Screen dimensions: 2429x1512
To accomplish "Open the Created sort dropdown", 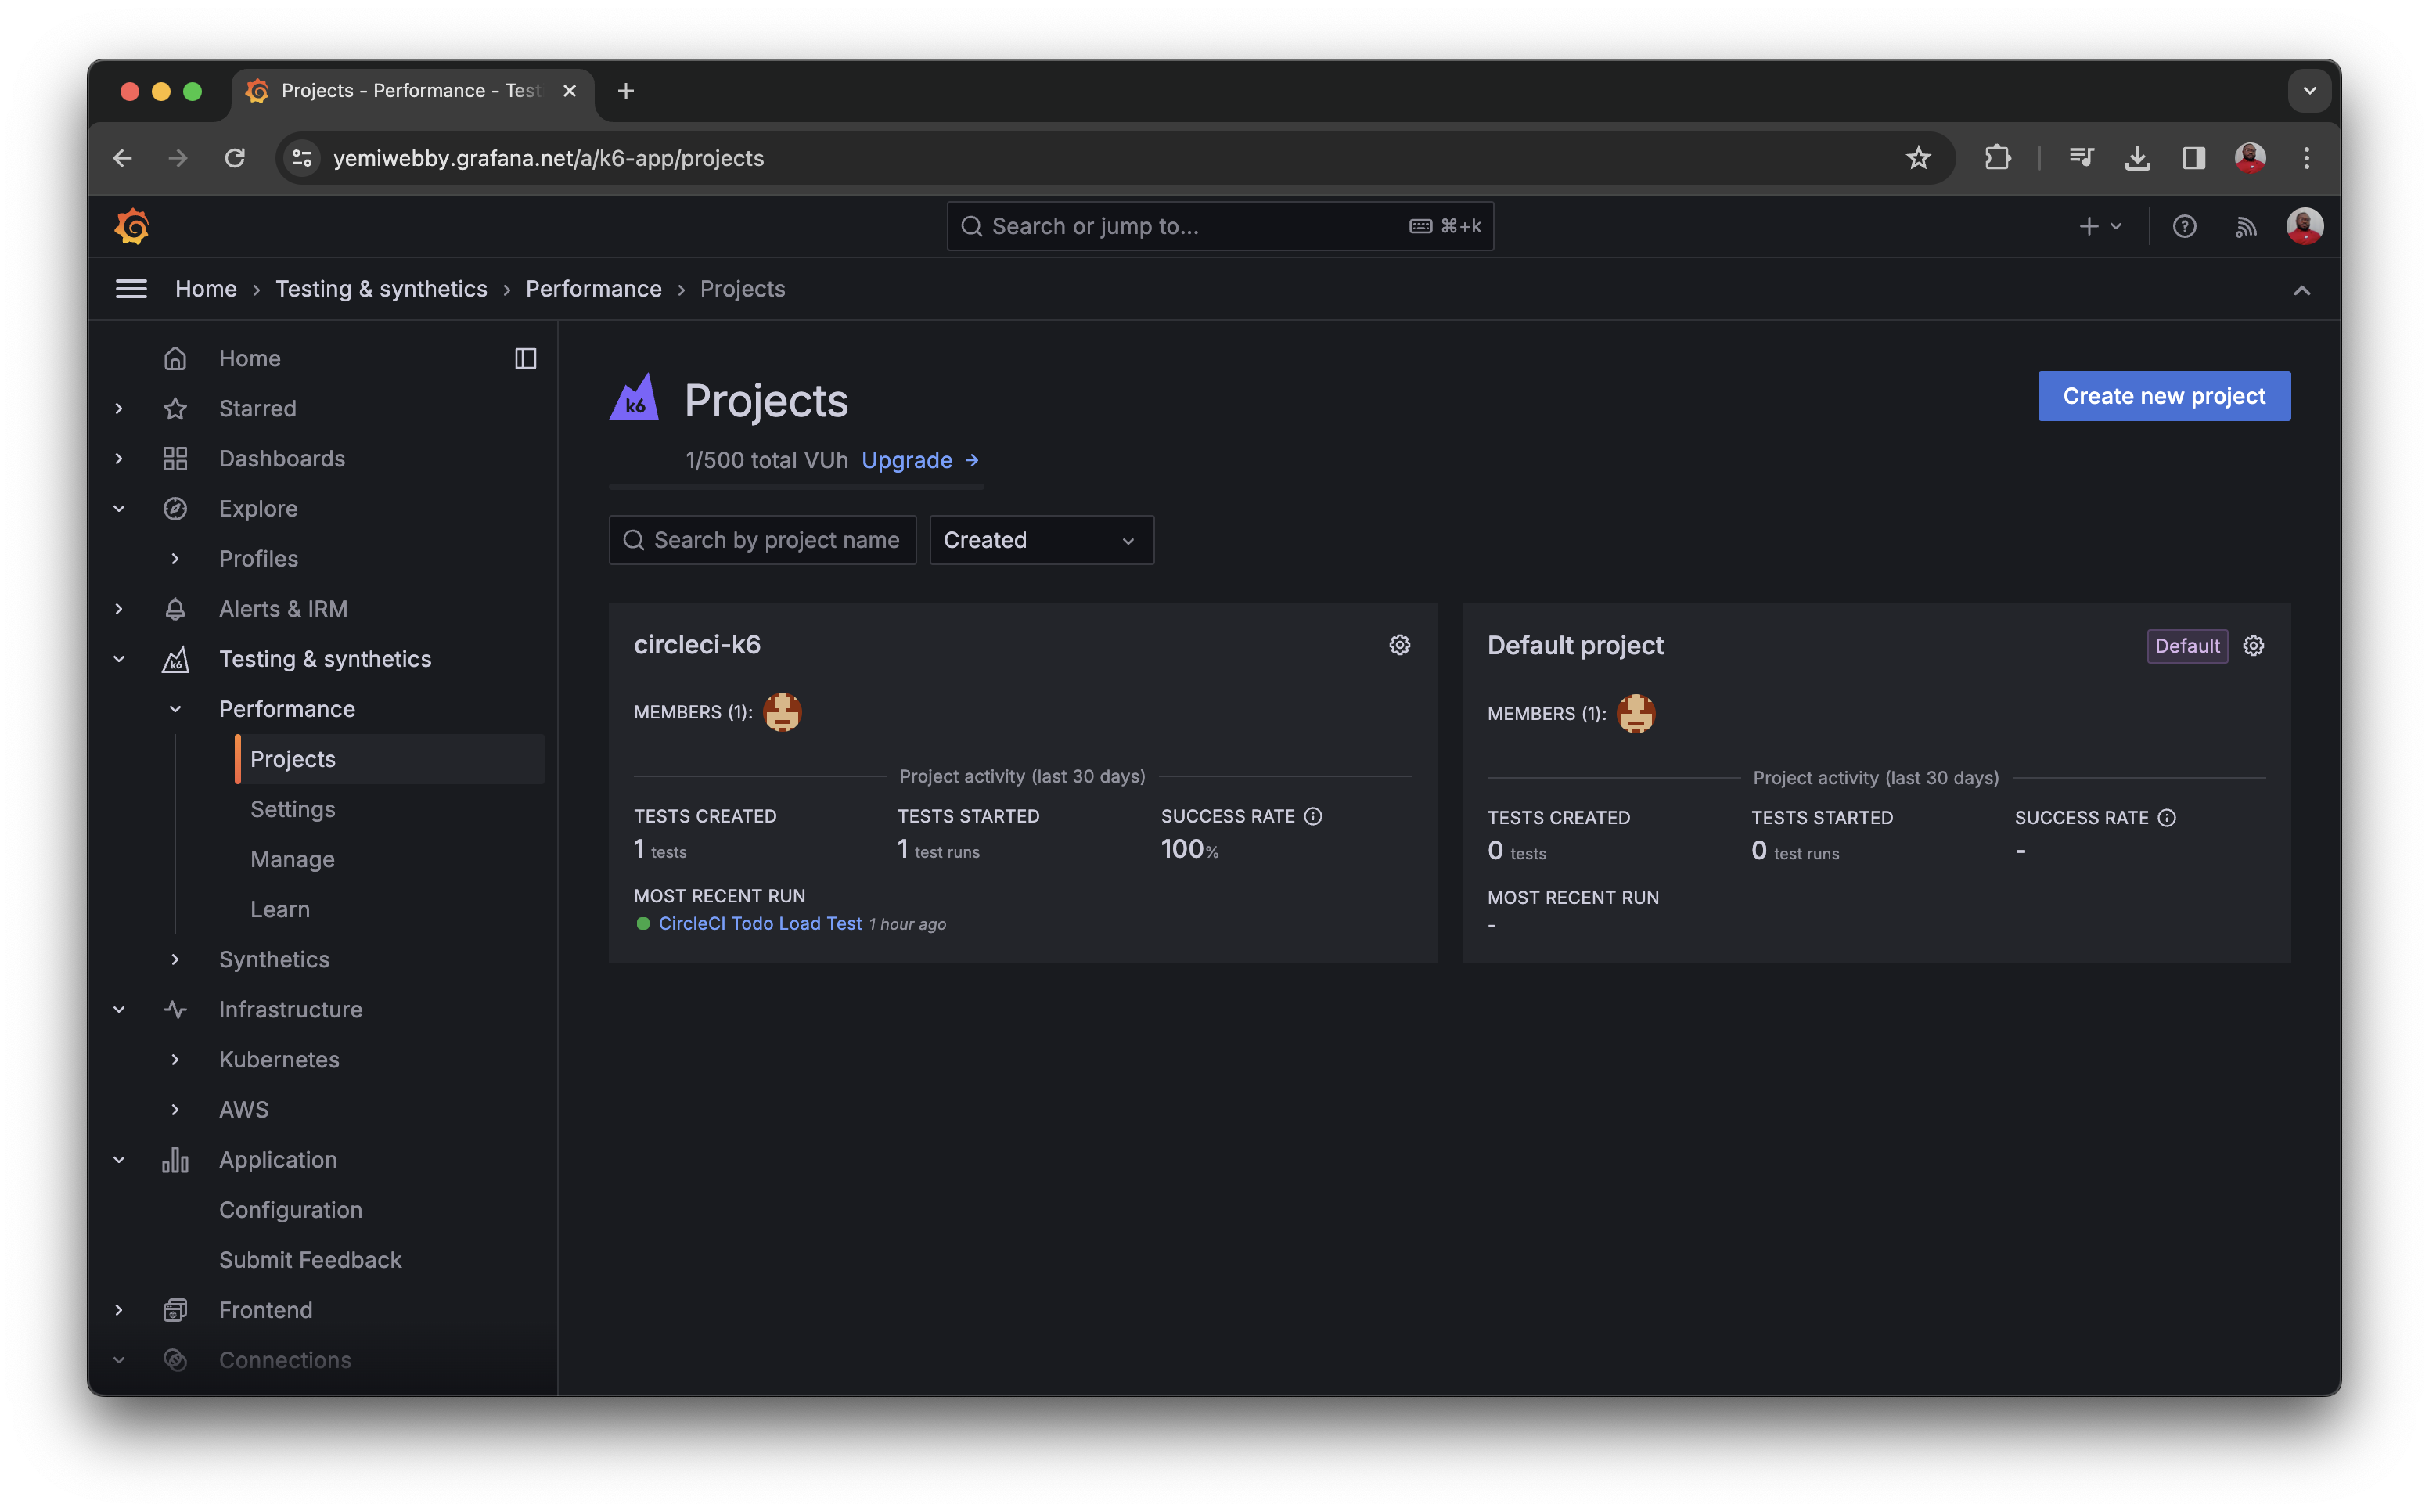I will (x=1042, y=540).
